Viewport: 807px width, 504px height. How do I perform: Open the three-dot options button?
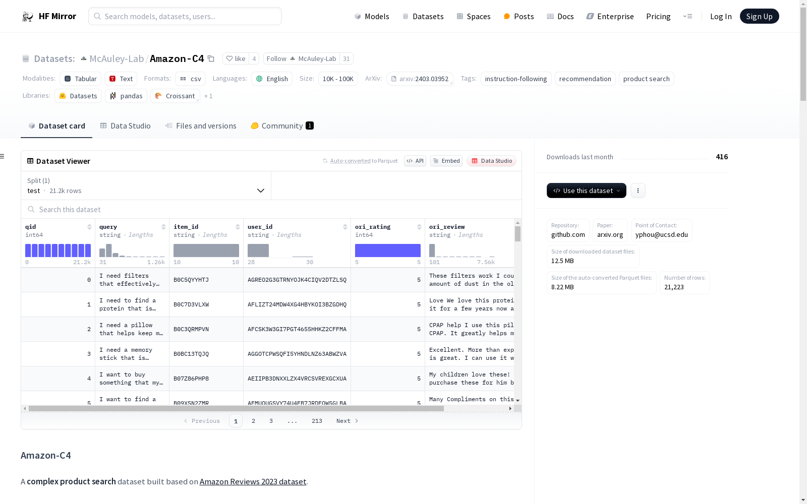pos(638,191)
